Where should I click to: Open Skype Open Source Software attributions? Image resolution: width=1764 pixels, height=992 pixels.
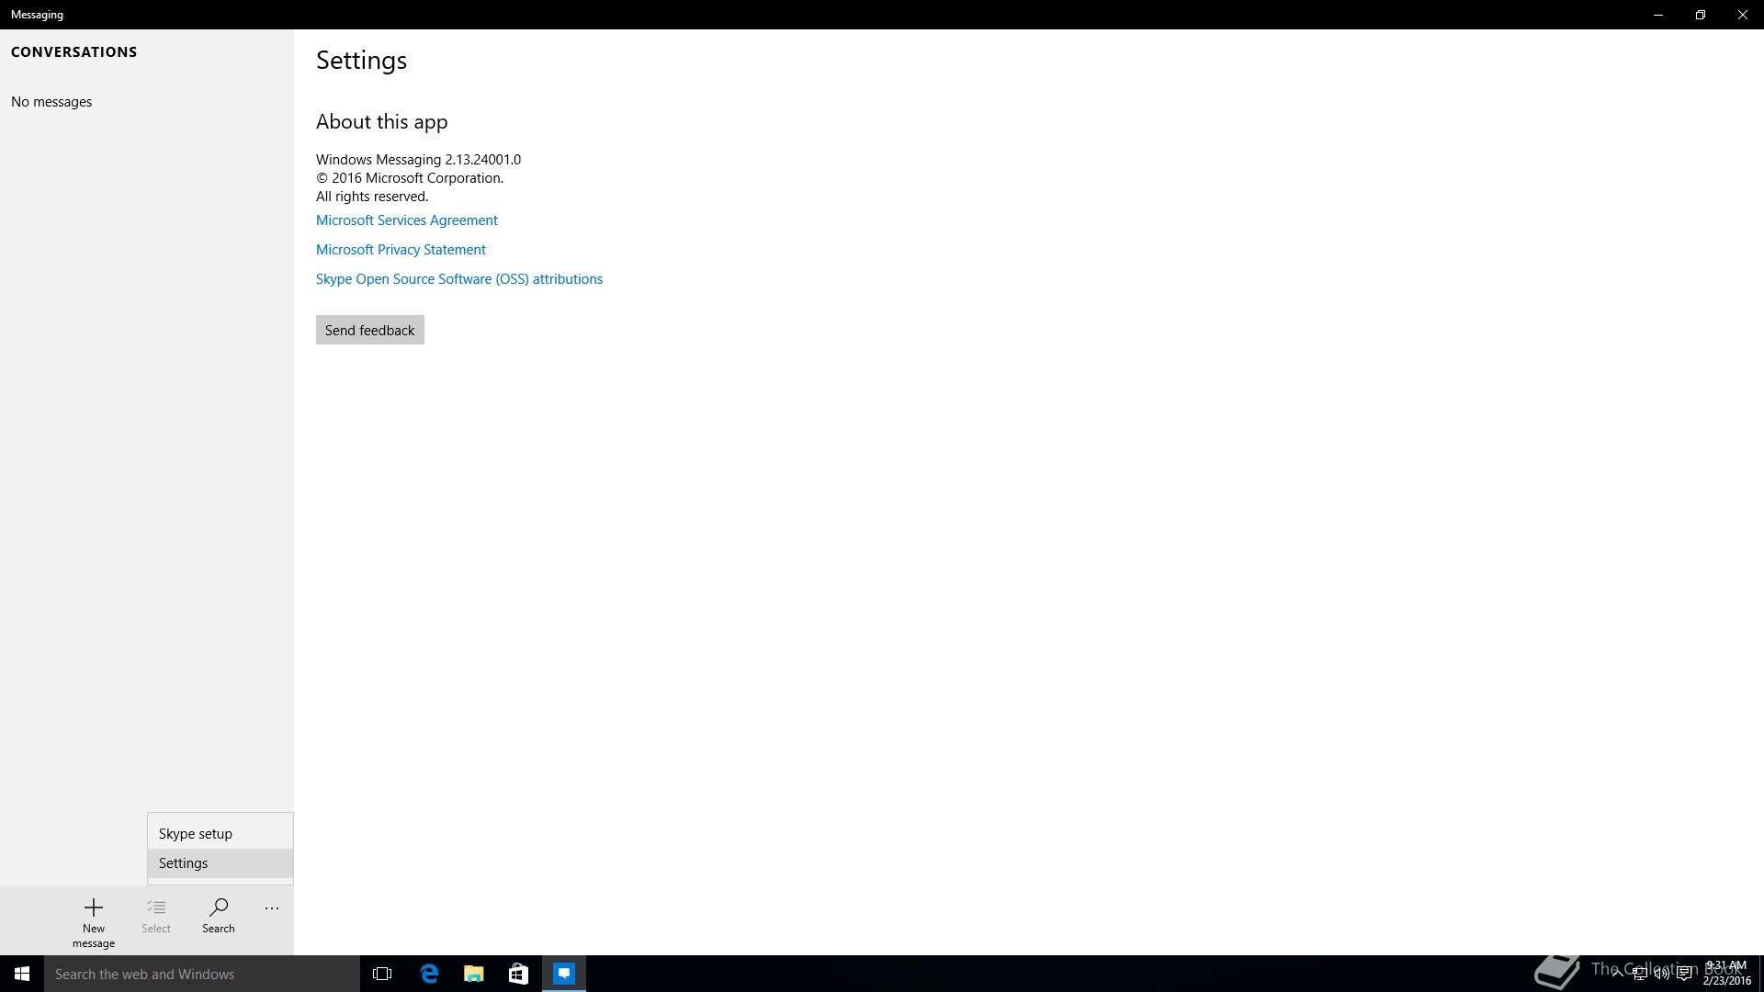pos(459,279)
